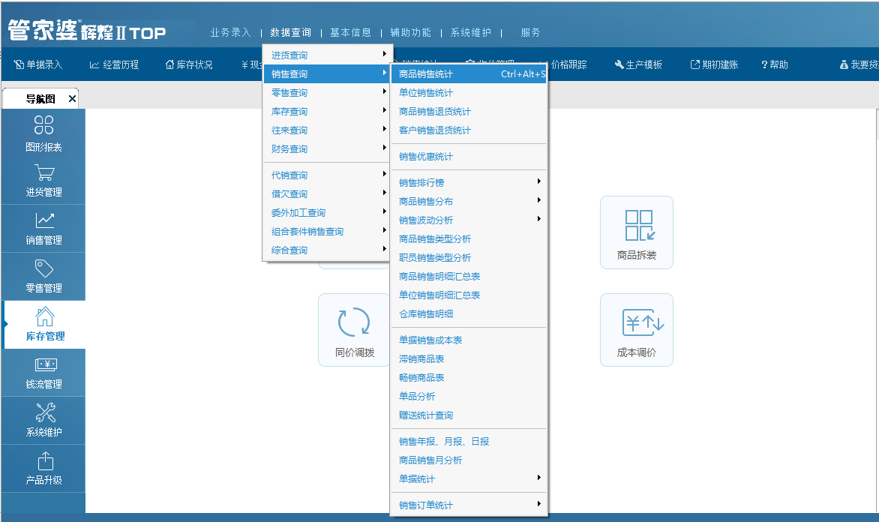The height and width of the screenshot is (522, 879).
Task: Expand 进货查询 submenu
Action: [326, 55]
